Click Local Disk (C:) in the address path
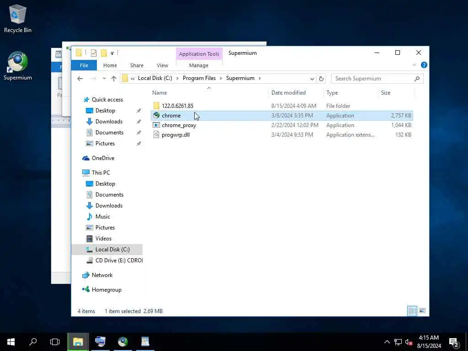The width and height of the screenshot is (468, 351). pos(155,78)
